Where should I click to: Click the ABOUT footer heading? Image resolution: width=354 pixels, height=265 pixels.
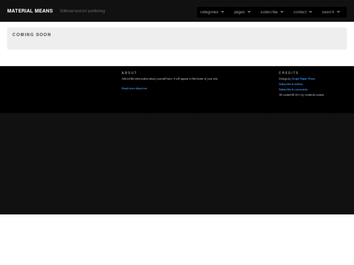pyautogui.click(x=129, y=73)
